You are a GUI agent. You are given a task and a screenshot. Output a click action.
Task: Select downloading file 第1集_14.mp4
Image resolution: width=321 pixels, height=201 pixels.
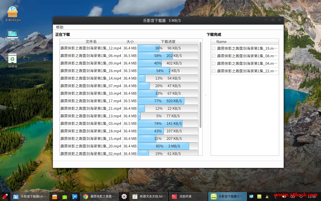91,78
